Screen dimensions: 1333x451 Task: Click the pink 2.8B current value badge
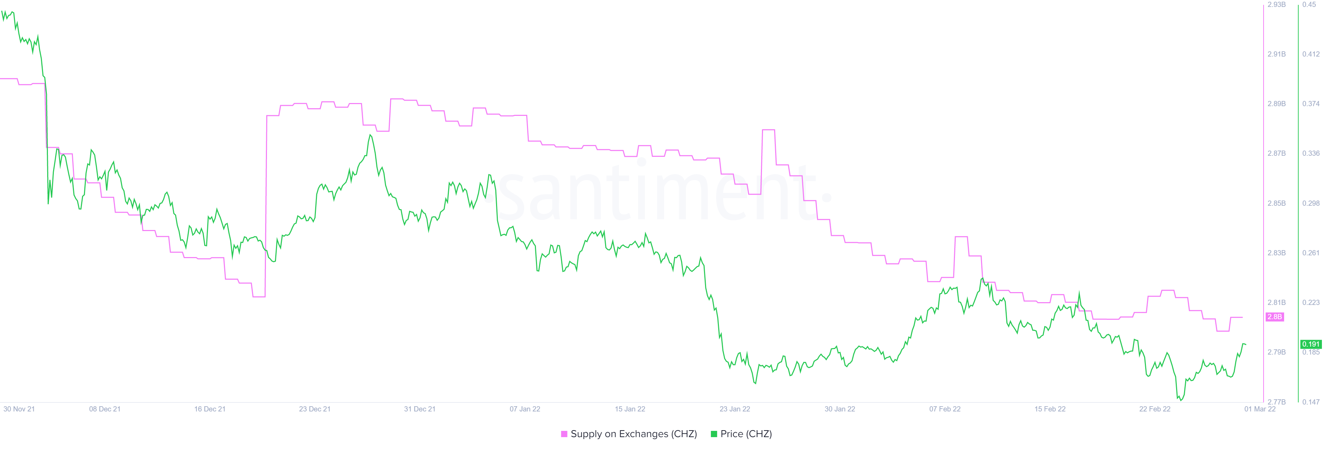coord(1275,316)
